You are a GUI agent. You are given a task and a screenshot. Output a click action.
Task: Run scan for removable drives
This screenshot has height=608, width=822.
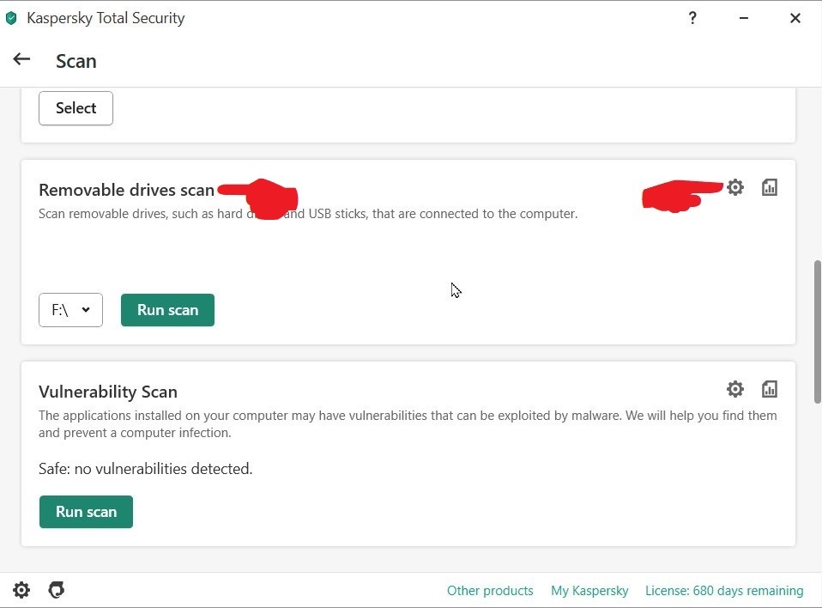click(x=167, y=310)
